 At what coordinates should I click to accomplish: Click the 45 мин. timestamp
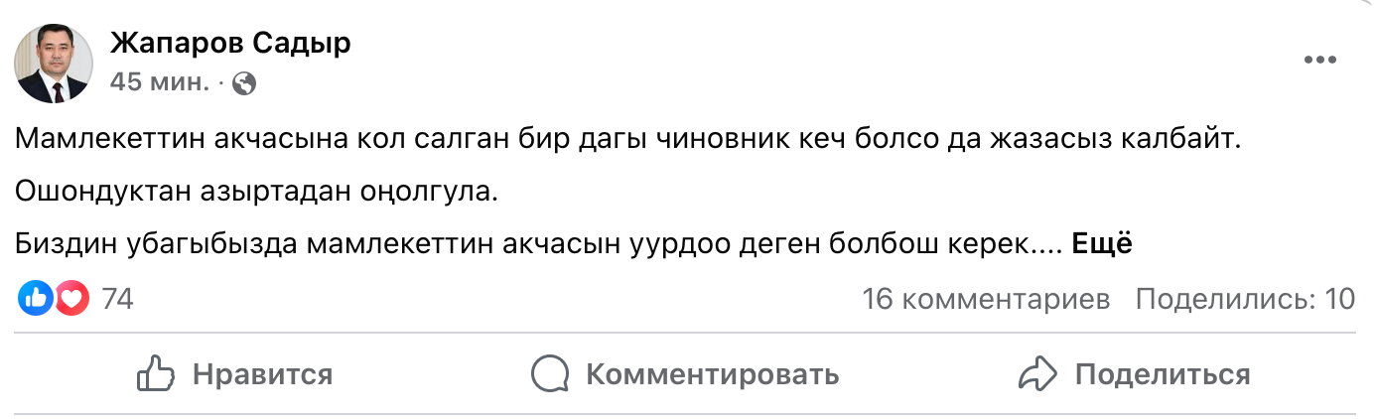point(159,83)
